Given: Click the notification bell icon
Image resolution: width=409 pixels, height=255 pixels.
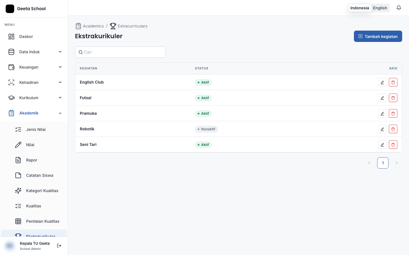Looking at the screenshot, I should pos(399,8).
